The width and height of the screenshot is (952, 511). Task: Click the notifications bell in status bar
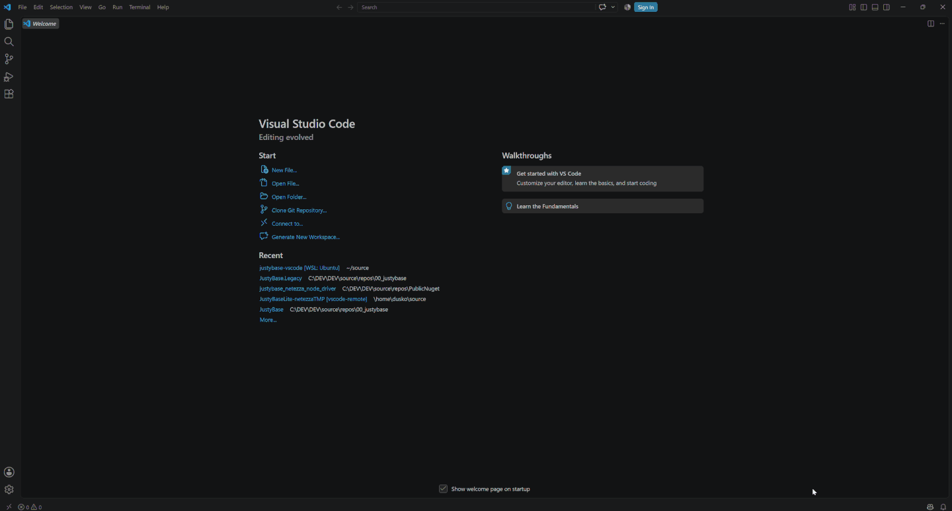click(x=943, y=507)
